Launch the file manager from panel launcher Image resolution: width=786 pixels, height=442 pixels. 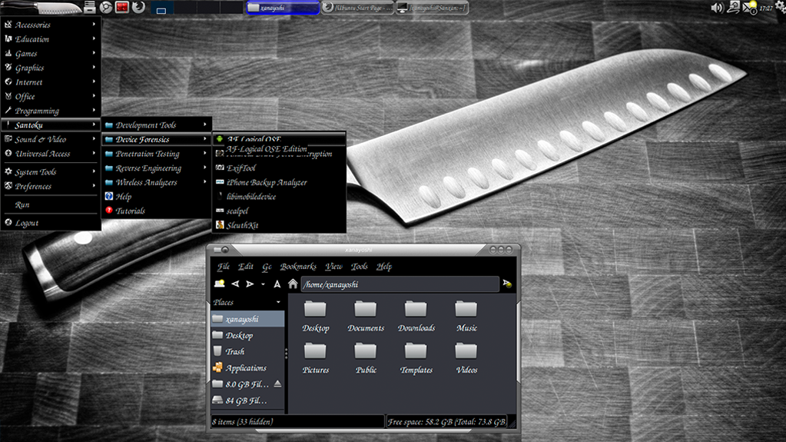tap(90, 7)
